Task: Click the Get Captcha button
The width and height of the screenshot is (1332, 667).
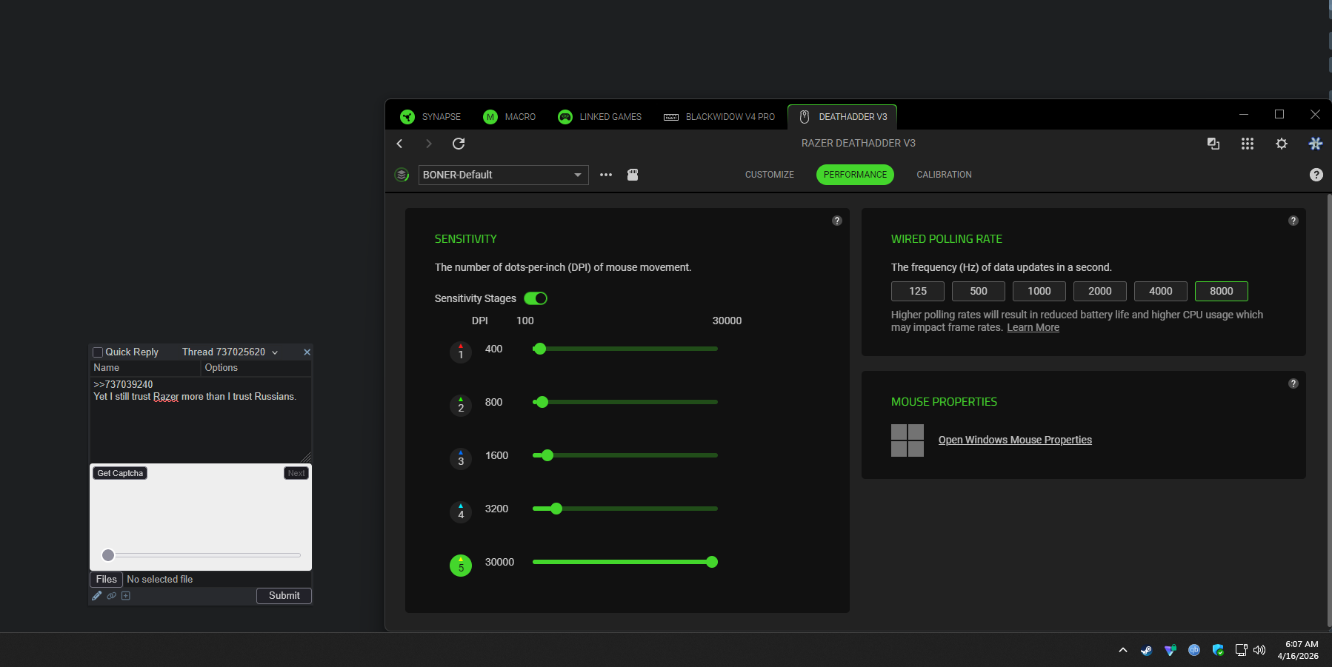Action: (120, 473)
